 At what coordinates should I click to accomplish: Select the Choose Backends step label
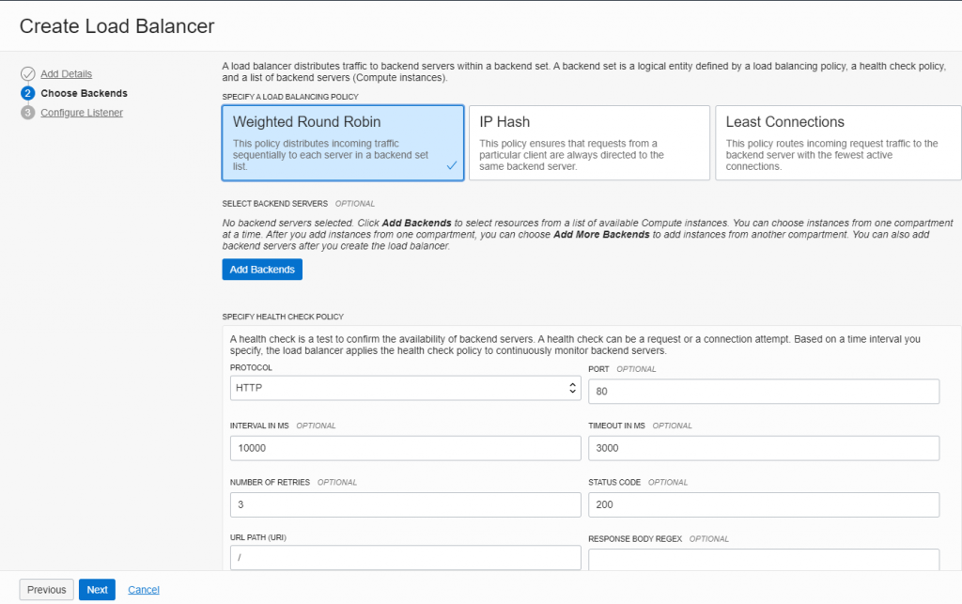(84, 93)
